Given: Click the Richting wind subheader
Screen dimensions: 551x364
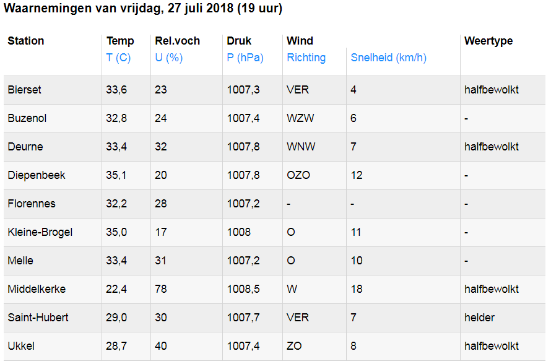Looking at the screenshot, I should pyautogui.click(x=306, y=58).
